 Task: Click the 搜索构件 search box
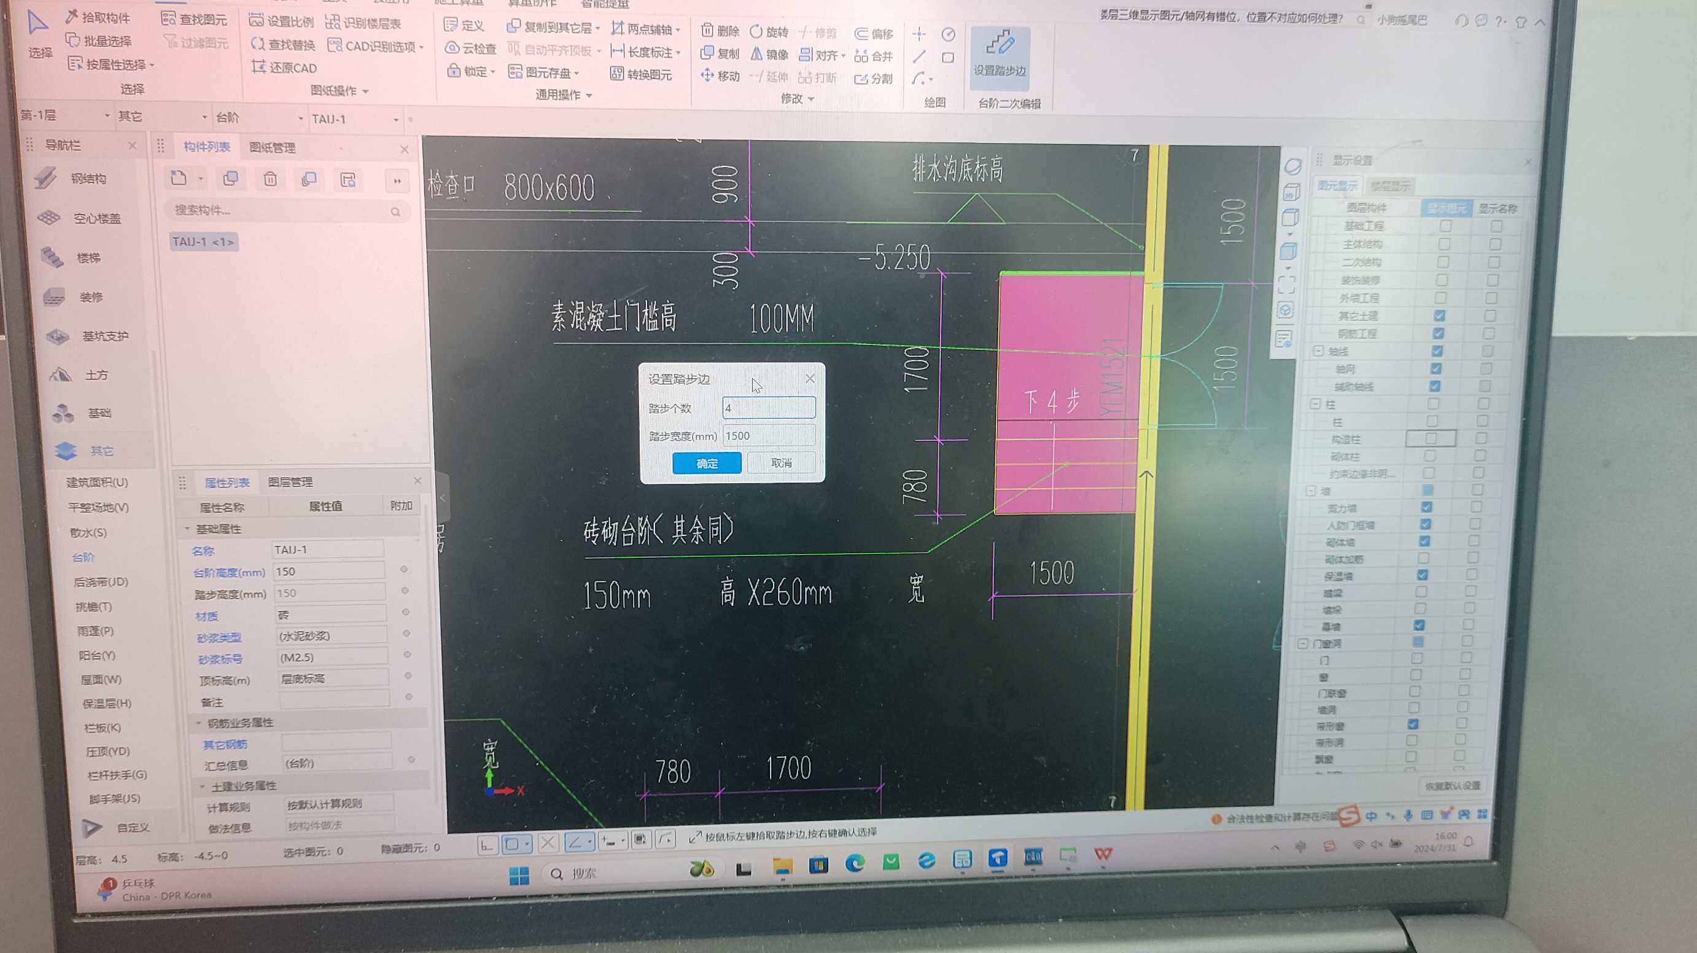click(x=287, y=210)
